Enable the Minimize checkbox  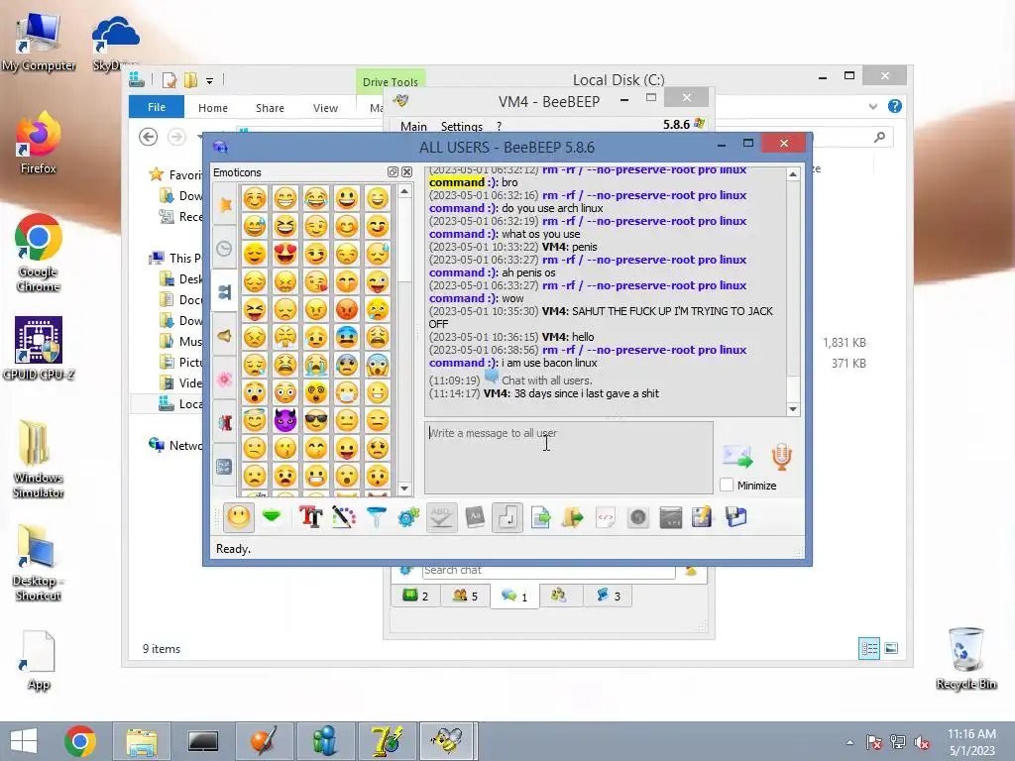[727, 485]
